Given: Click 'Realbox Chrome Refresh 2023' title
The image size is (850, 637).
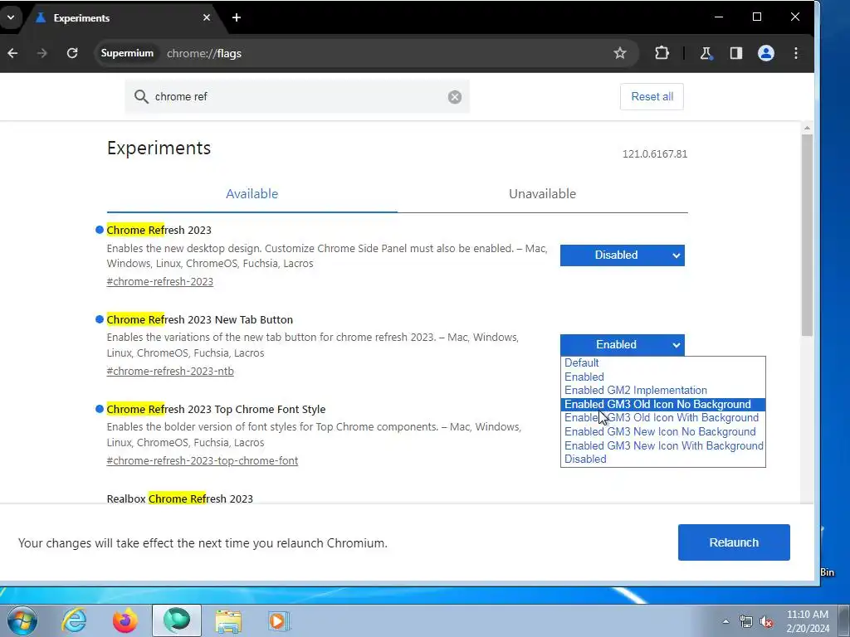Looking at the screenshot, I should [x=180, y=498].
